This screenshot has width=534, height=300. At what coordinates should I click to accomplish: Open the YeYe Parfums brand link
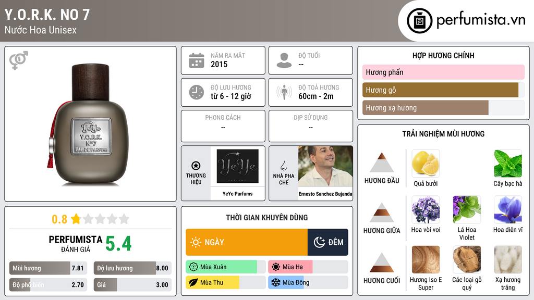[x=238, y=194]
